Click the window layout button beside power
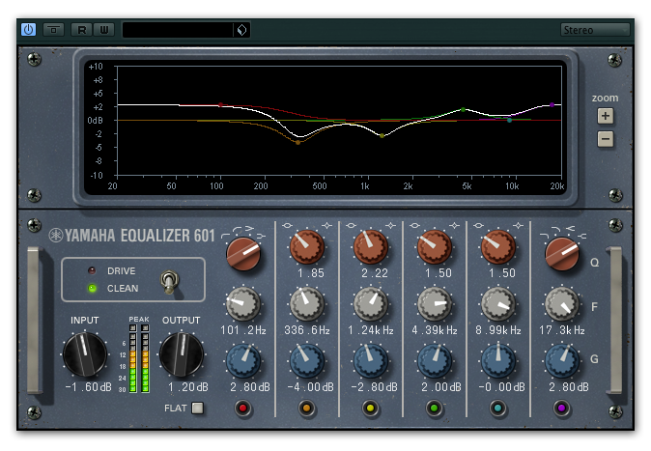The image size is (651, 451). click(x=53, y=30)
